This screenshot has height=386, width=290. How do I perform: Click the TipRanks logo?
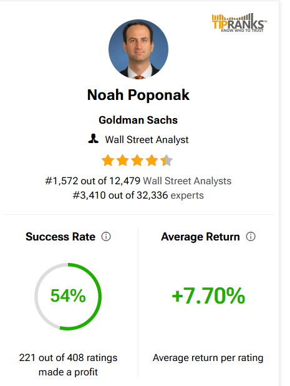(x=239, y=22)
